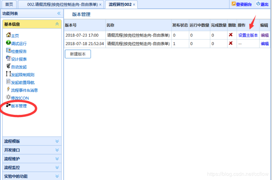Click 设置主版本 for the 2018-07-23 version
This screenshot has width=272, height=180.
click(x=248, y=35)
